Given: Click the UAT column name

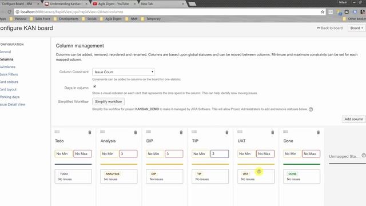Looking at the screenshot, I should point(241,141).
